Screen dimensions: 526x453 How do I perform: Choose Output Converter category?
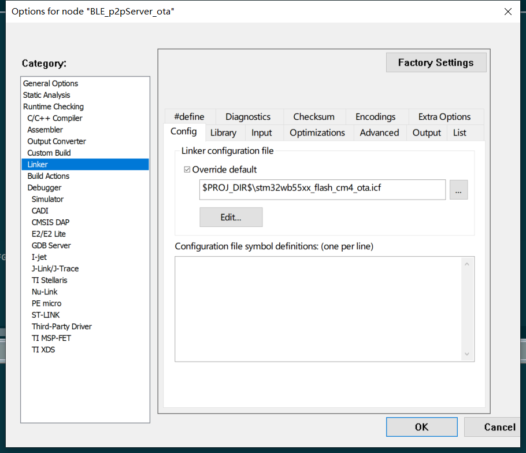(x=85, y=141)
